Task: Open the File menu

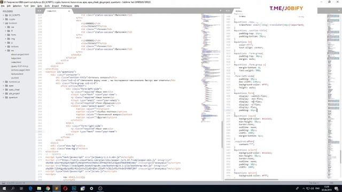Action: pos(3,6)
